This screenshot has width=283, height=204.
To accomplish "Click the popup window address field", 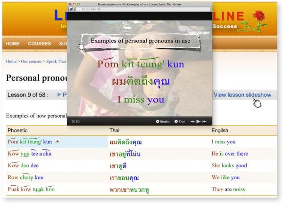I will tap(143, 9).
